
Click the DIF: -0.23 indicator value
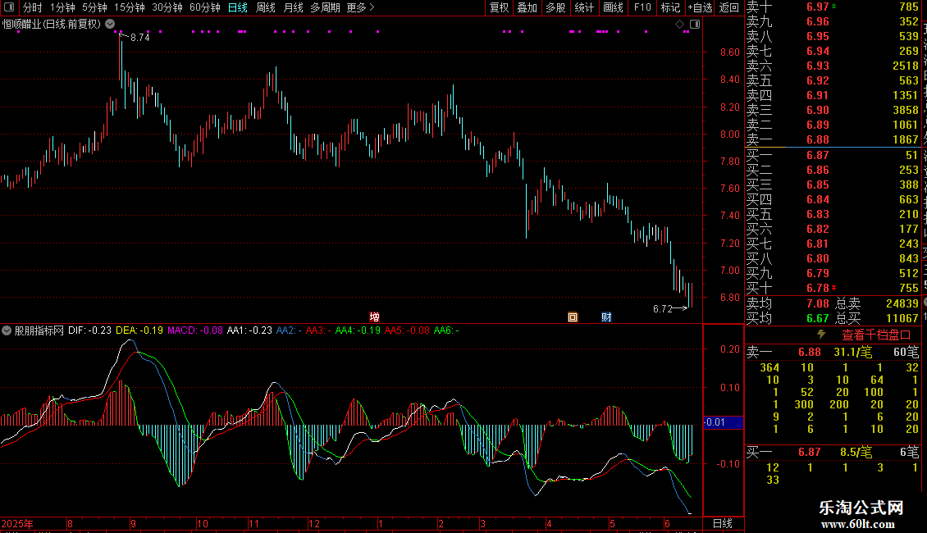90,330
